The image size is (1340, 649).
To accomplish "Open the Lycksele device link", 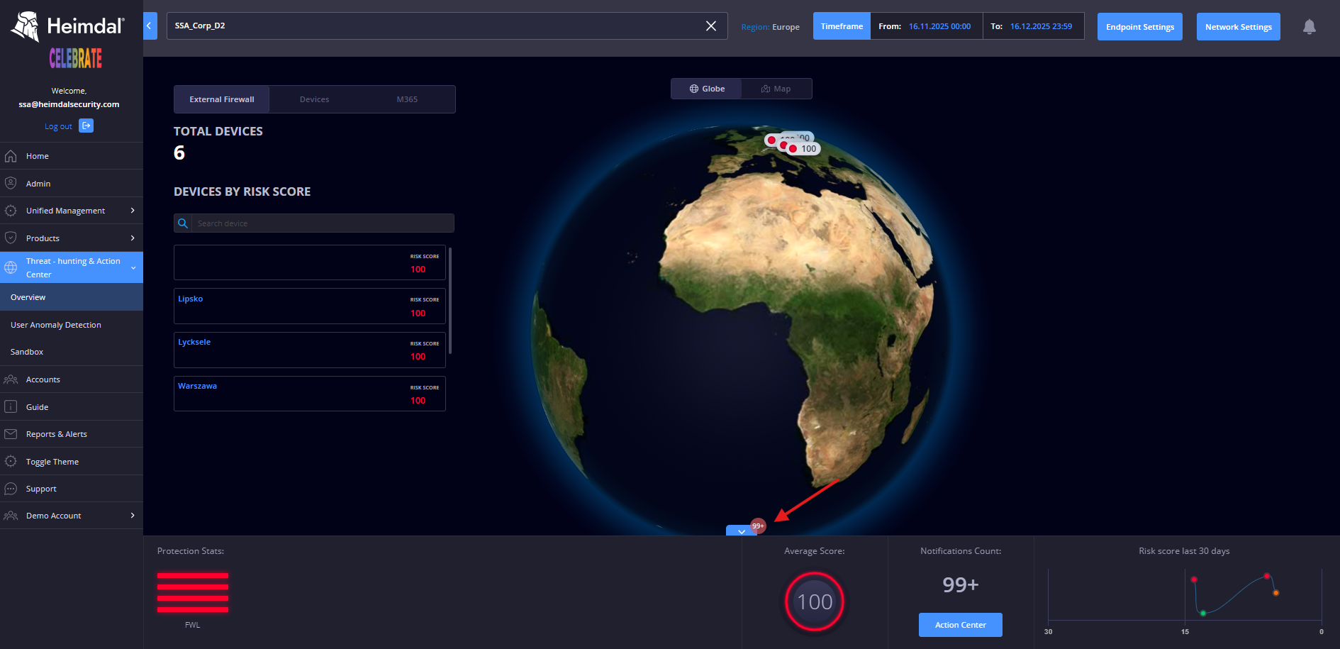I will [x=194, y=342].
